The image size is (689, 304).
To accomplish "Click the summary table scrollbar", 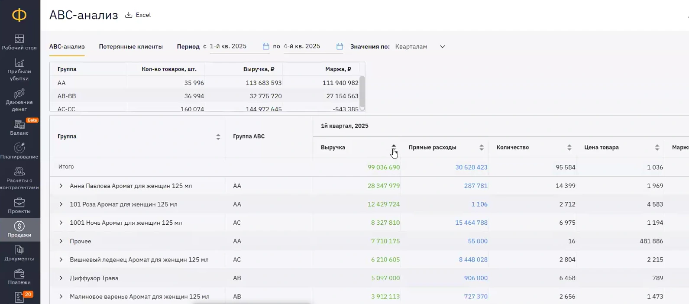I will (x=362, y=92).
